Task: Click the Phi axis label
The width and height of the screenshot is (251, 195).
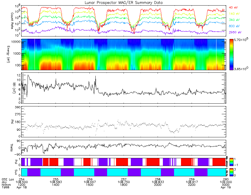Action: pyautogui.click(x=12, y=122)
